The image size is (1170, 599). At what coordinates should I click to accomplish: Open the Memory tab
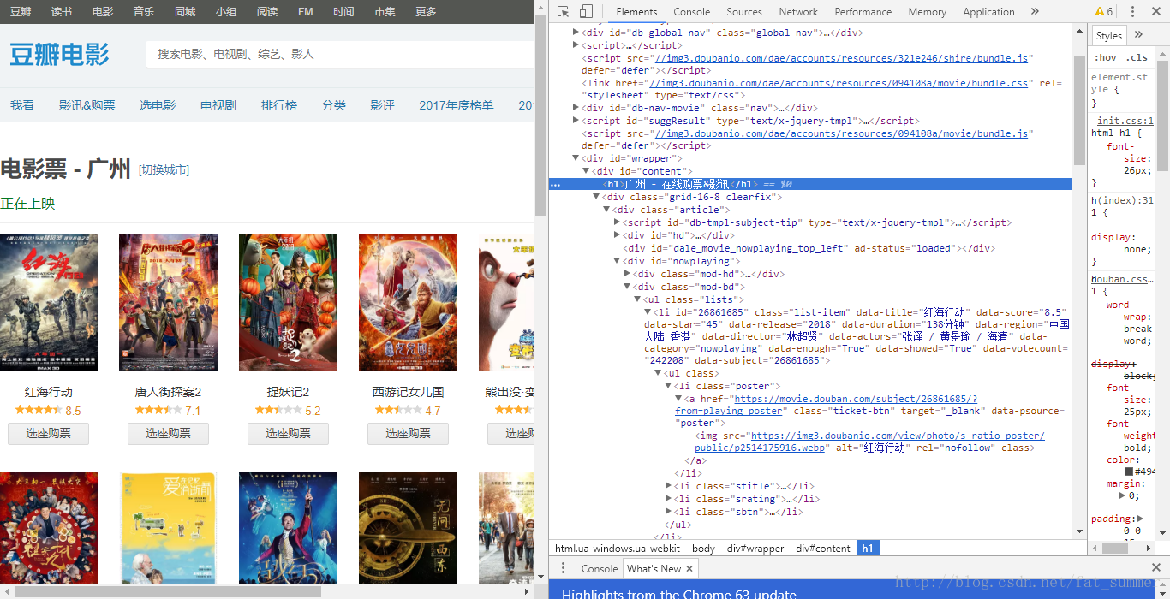(x=927, y=12)
